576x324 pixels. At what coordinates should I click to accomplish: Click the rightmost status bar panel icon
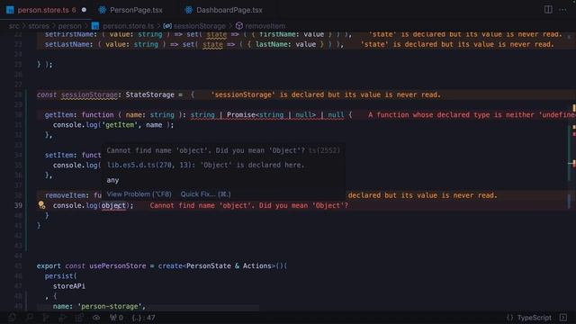pyautogui.click(x=563, y=318)
